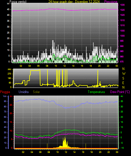Click the Dew Point (°C) legend label

point(120,92)
